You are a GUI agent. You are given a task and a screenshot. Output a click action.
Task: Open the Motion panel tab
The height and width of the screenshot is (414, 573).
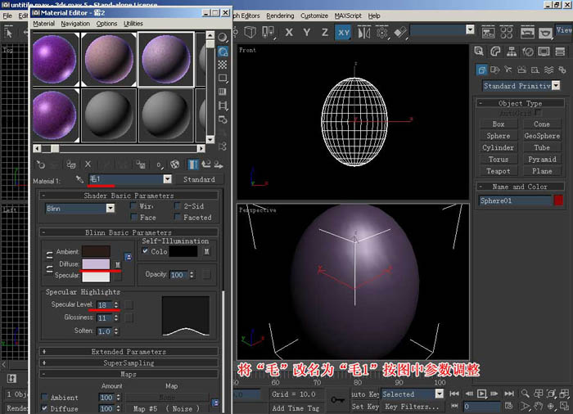click(528, 52)
